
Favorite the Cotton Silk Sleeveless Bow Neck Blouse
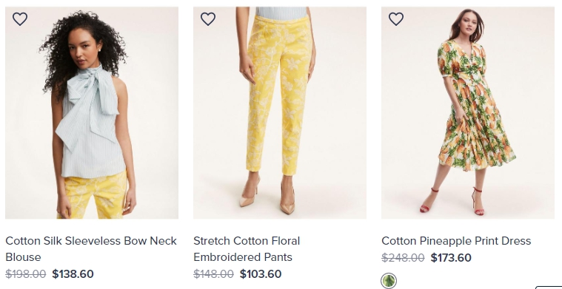point(20,18)
